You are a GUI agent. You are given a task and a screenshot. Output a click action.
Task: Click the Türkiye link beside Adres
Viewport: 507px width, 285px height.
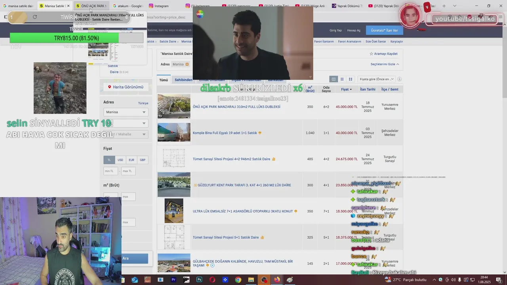143,103
